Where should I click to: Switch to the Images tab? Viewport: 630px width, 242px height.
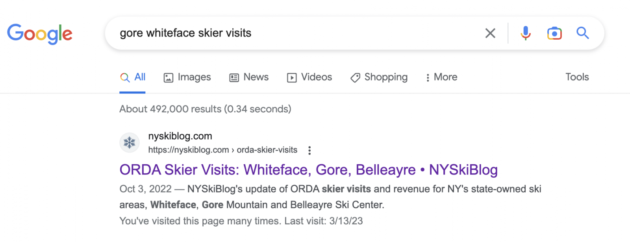187,77
